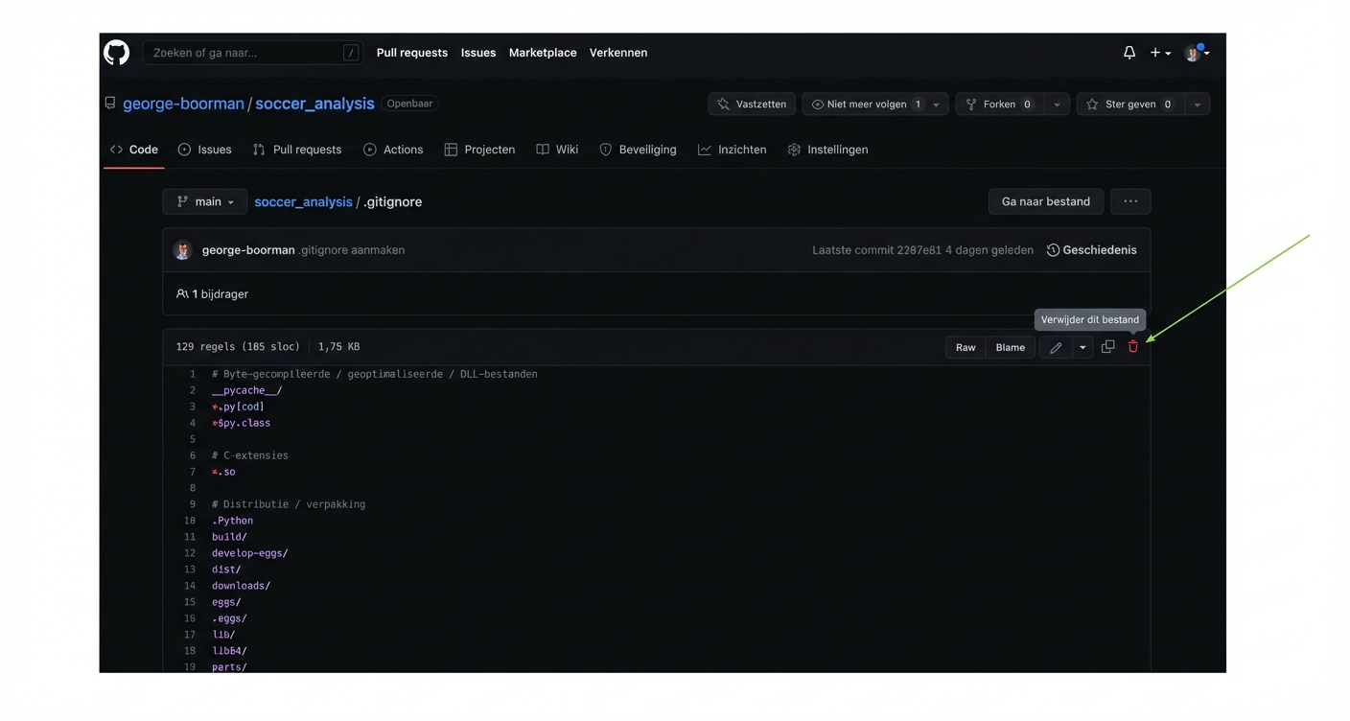The image size is (1350, 721).
Task: Expand the main branch selector
Action: [x=205, y=201]
